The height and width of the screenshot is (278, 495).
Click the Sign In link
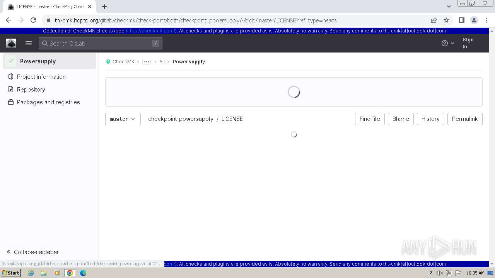coord(468,43)
